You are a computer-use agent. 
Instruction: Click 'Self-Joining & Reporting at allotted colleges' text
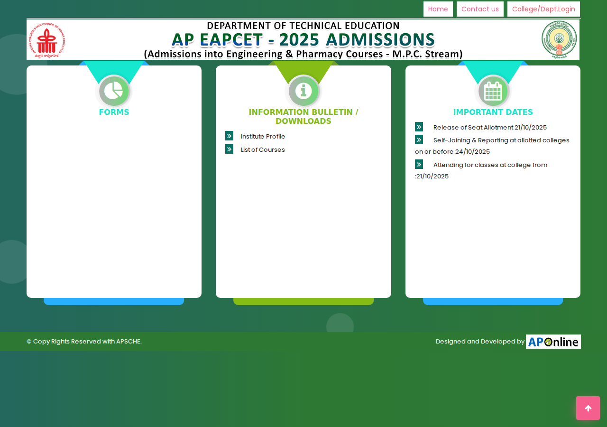coord(501,140)
